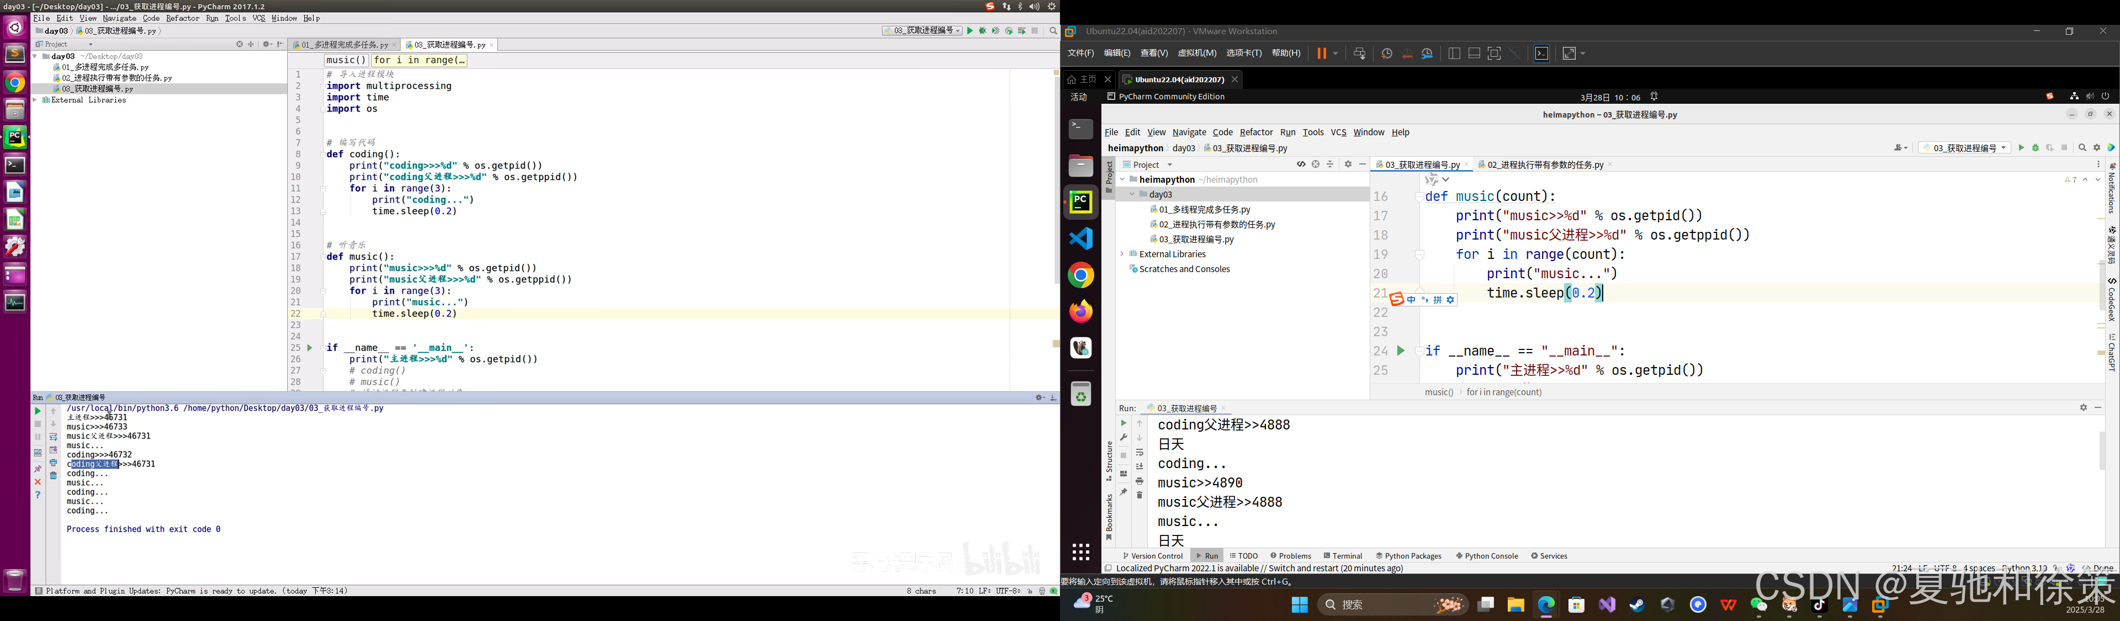This screenshot has width=2120, height=621.
Task: Open the Python Console tool window button
Action: [x=1486, y=556]
